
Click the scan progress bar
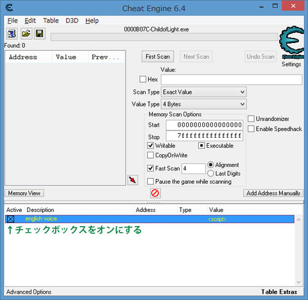pyautogui.click(x=164, y=37)
